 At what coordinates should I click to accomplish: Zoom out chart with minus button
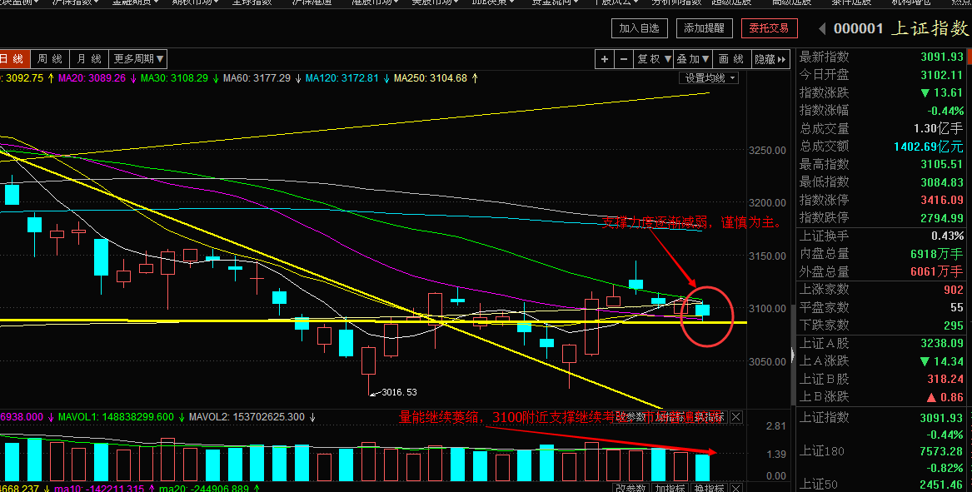(624, 59)
